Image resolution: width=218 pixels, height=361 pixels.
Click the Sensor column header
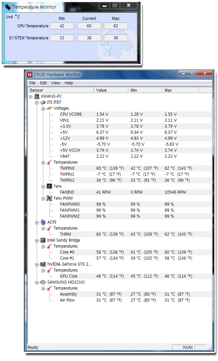(61, 90)
